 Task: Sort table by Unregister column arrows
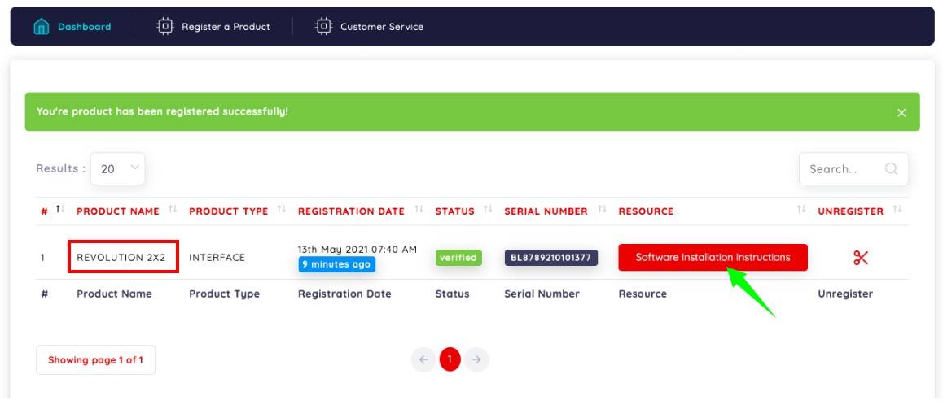[897, 209]
